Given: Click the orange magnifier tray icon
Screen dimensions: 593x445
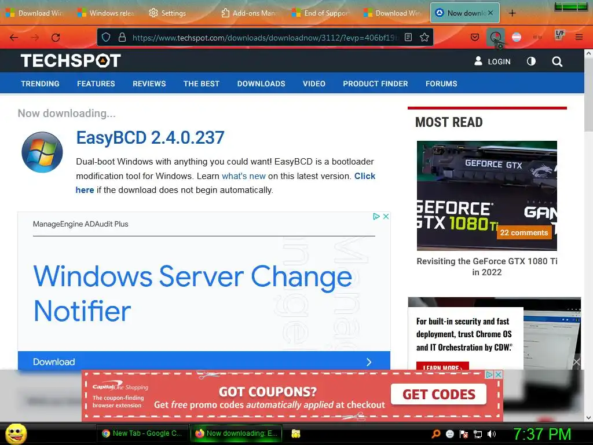Looking at the screenshot, I should tap(435, 433).
